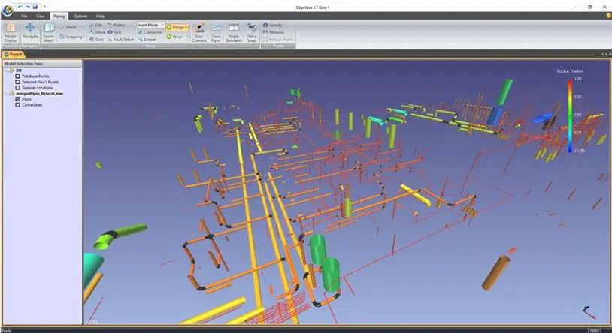Image resolution: width=612 pixels, height=333 pixels.
Task: Click the Easy Connect icon
Action: 198,32
